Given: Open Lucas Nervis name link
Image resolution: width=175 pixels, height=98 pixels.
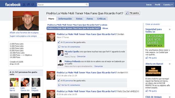Looking at the screenshot, I should 12,89.
